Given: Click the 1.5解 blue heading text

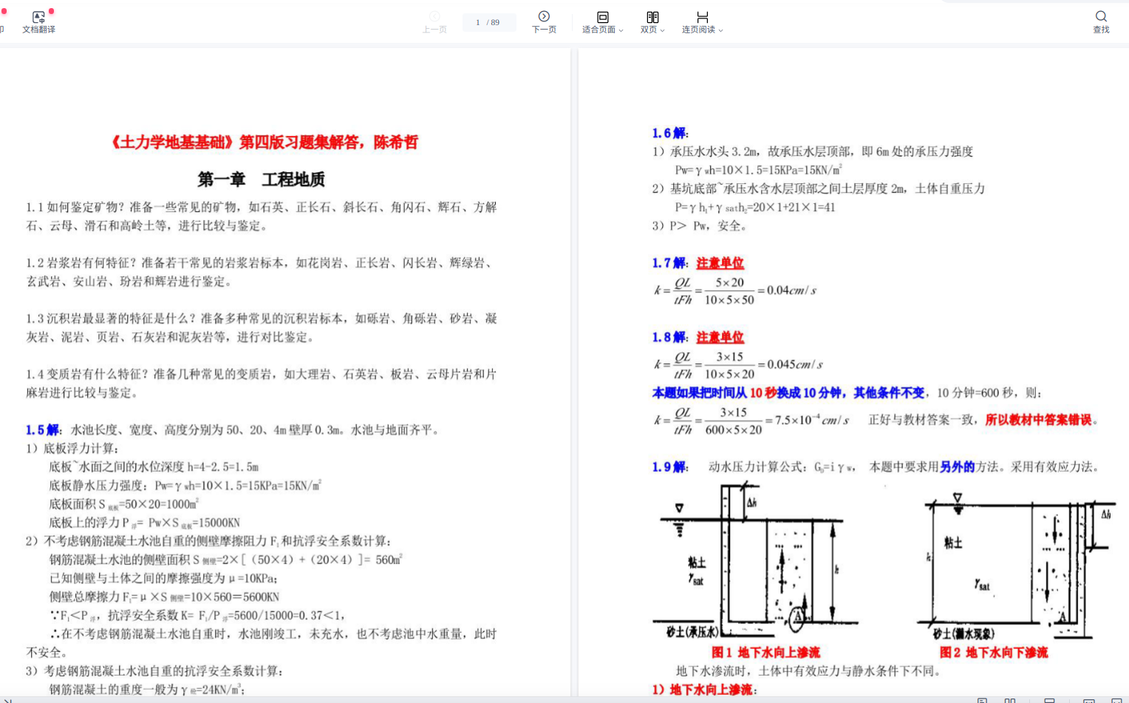Looking at the screenshot, I should tap(43, 430).
